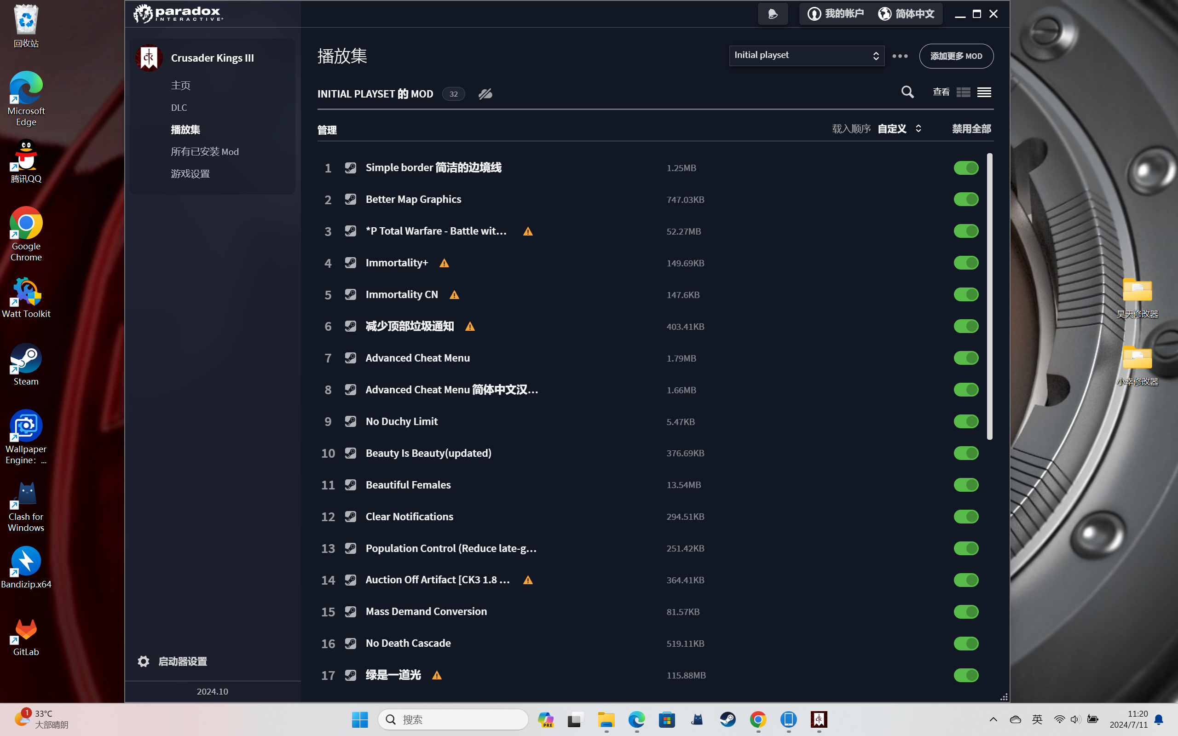Viewport: 1178px width, 736px height.
Task: Click 禁用全部 to disable all mods
Action: [x=971, y=129]
